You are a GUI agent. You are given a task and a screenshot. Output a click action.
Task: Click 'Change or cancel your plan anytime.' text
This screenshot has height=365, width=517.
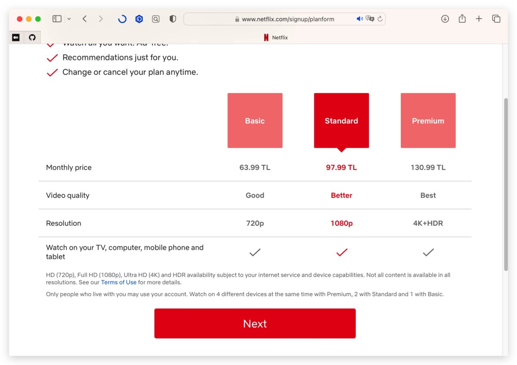click(130, 72)
